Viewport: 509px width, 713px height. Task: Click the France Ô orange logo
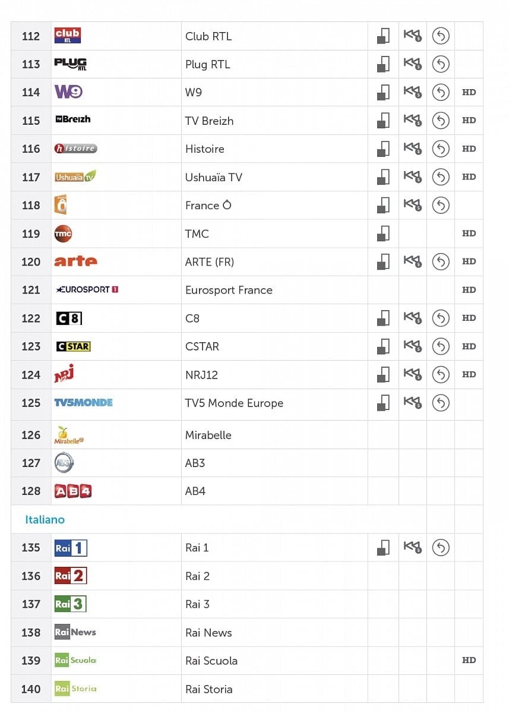tap(61, 205)
